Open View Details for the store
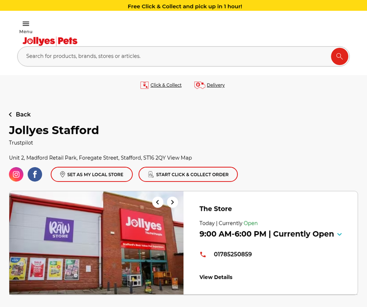 [216, 277]
